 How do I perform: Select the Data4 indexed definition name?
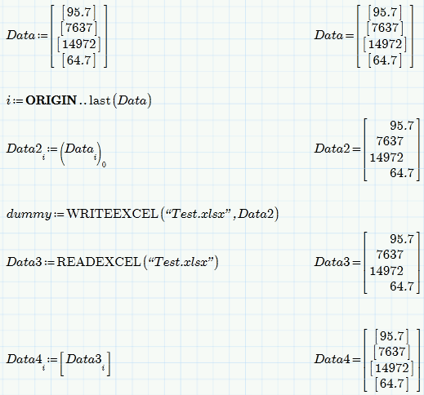click(25, 362)
